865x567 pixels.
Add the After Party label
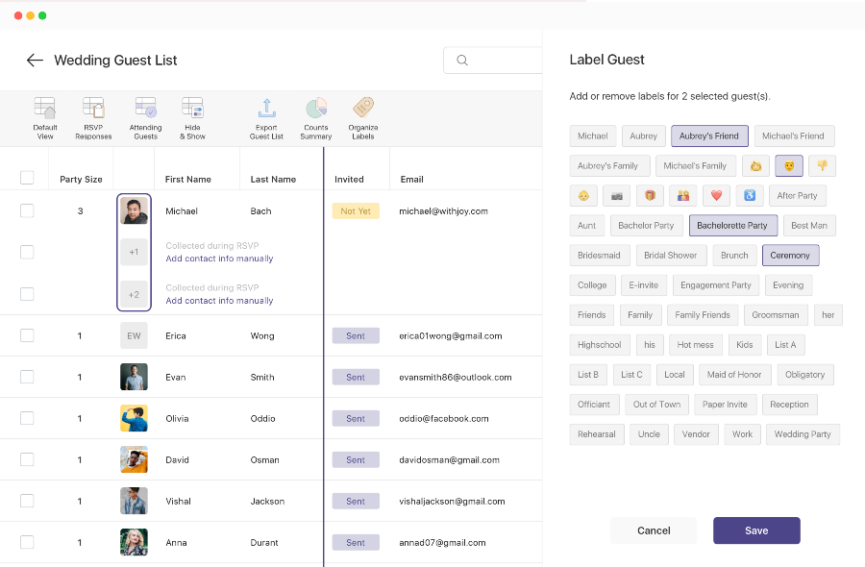click(797, 195)
